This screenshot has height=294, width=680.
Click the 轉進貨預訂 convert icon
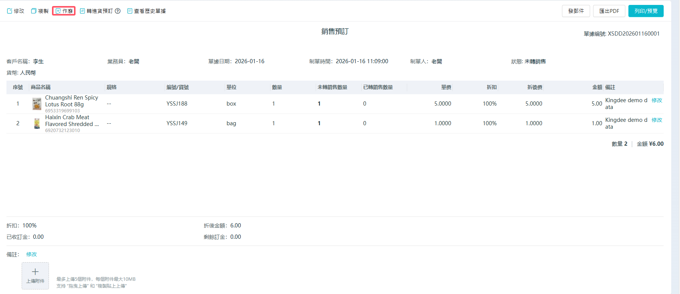pyautogui.click(x=82, y=11)
